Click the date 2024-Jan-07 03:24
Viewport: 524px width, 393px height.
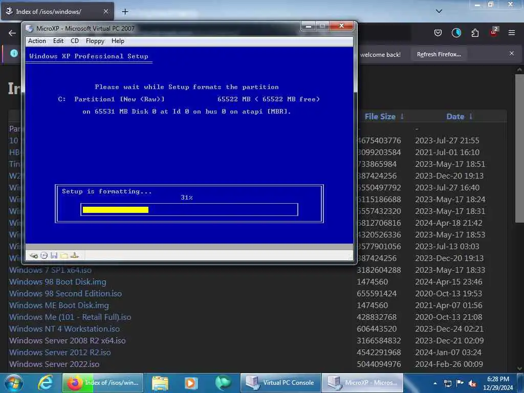448,352
